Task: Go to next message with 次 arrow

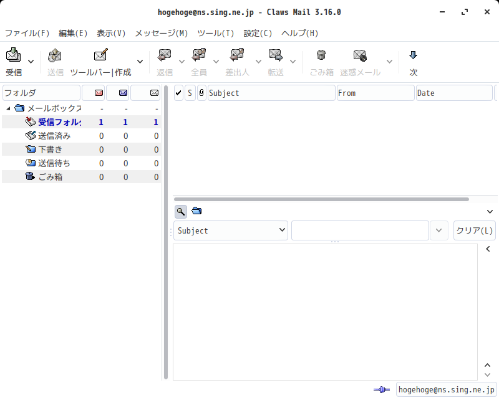Action: [413, 55]
